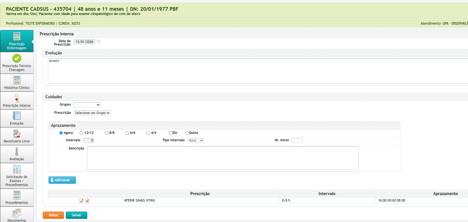This screenshot has width=468, height=222.
Task: Select the 12/12 aprazamento radio option
Action: click(x=82, y=133)
